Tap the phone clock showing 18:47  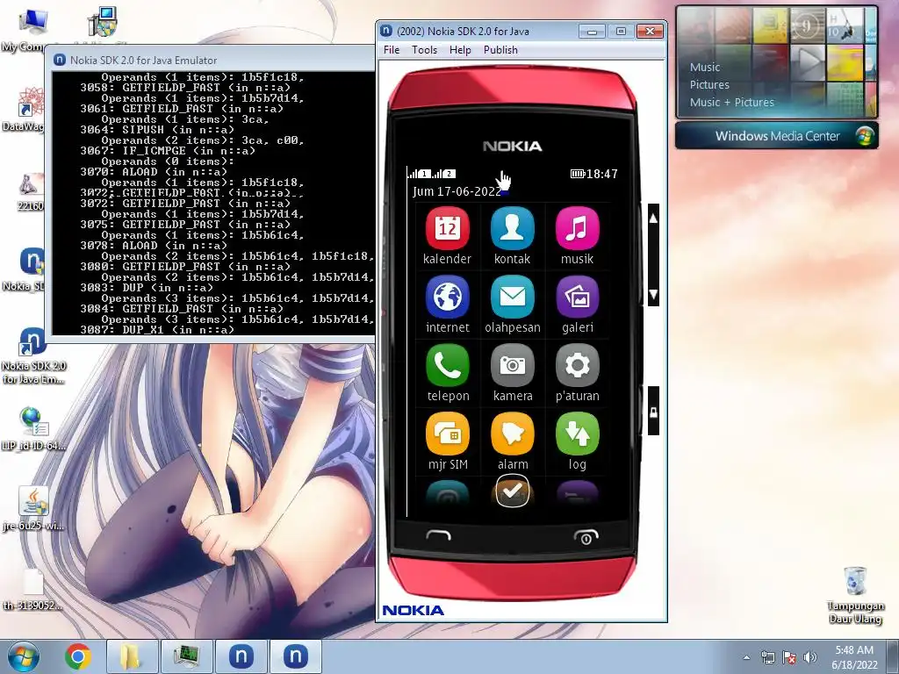[601, 174]
